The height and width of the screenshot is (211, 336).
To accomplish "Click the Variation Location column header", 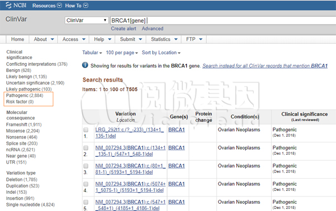I will pyautogui.click(x=125, y=117).
